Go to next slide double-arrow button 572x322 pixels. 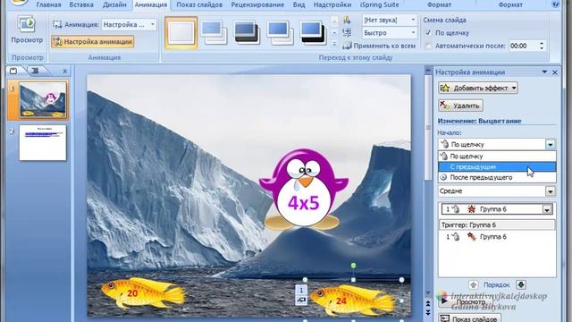[428, 311]
